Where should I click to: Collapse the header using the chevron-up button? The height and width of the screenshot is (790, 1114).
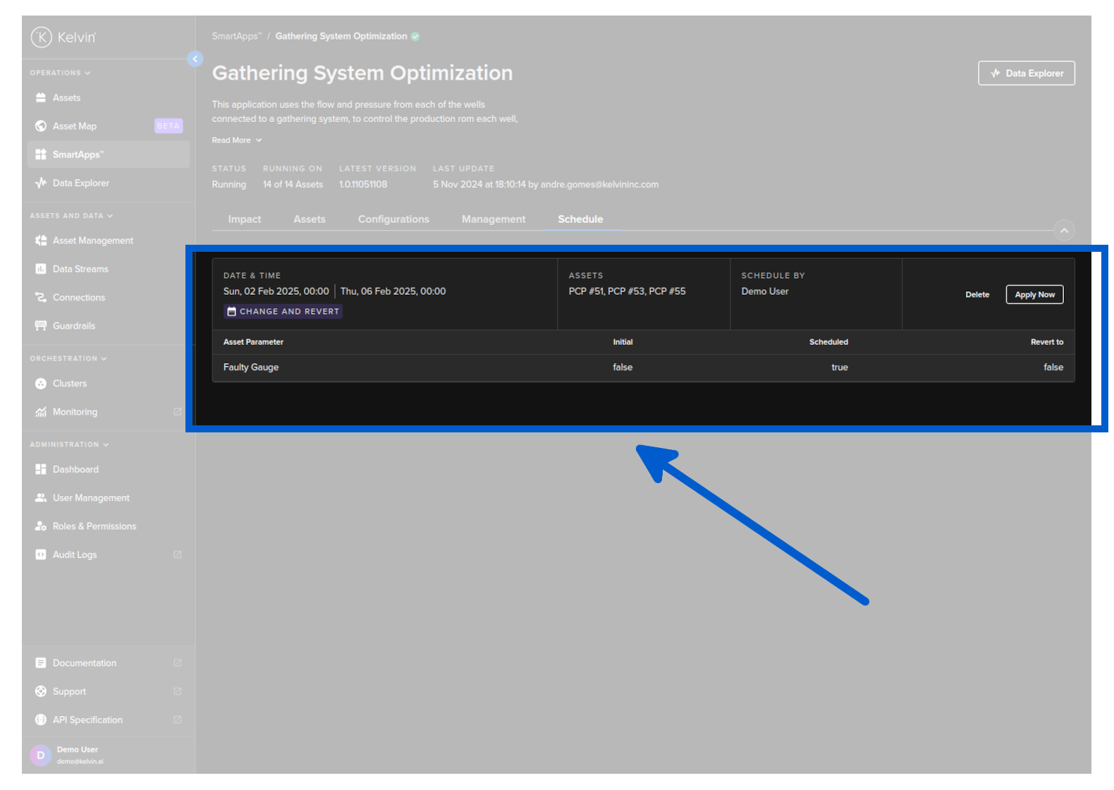click(x=1064, y=230)
